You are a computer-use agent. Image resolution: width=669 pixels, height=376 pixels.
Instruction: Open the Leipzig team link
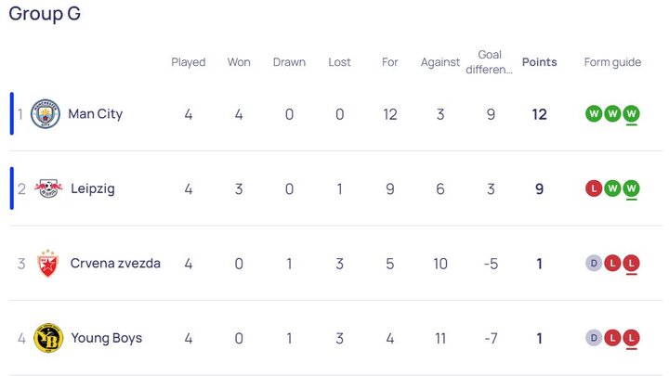tap(92, 188)
